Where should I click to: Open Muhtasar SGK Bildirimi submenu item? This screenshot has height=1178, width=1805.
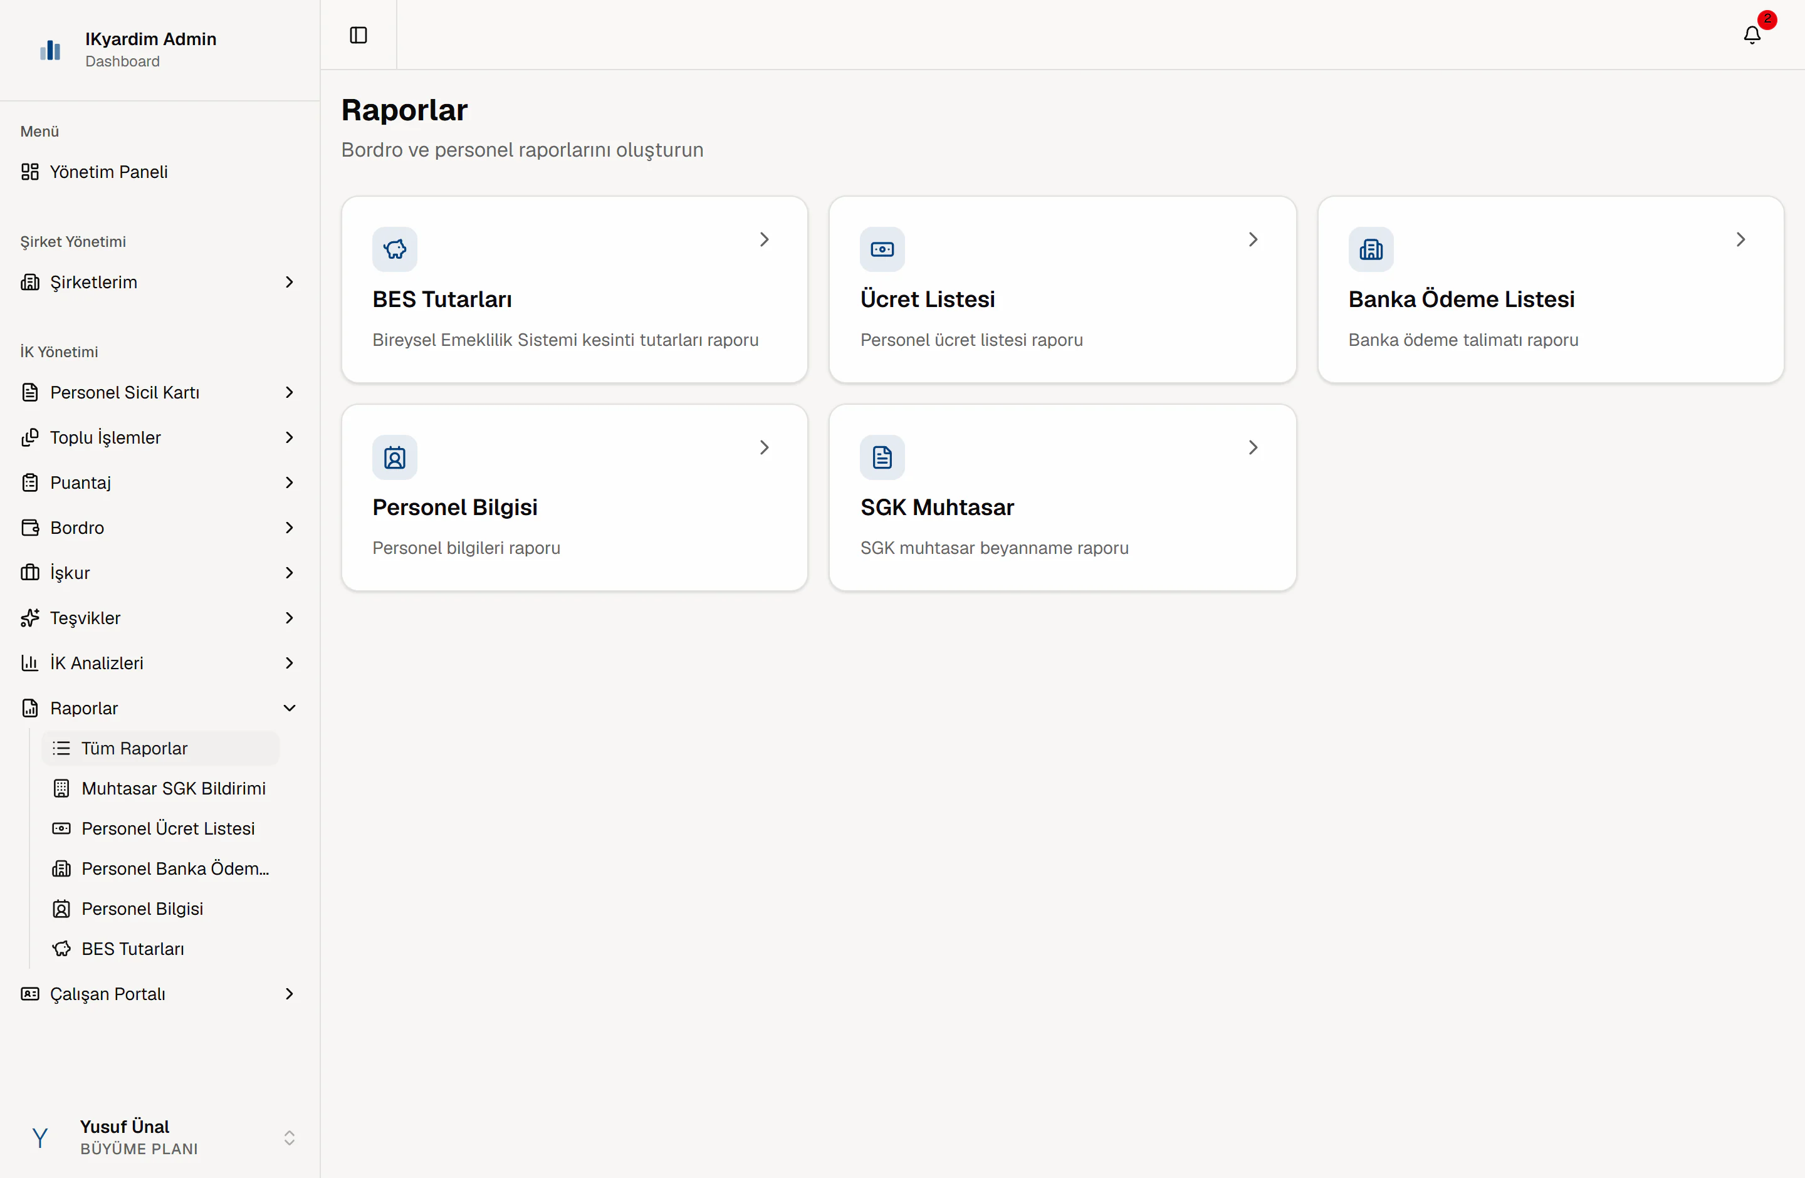[161, 788]
